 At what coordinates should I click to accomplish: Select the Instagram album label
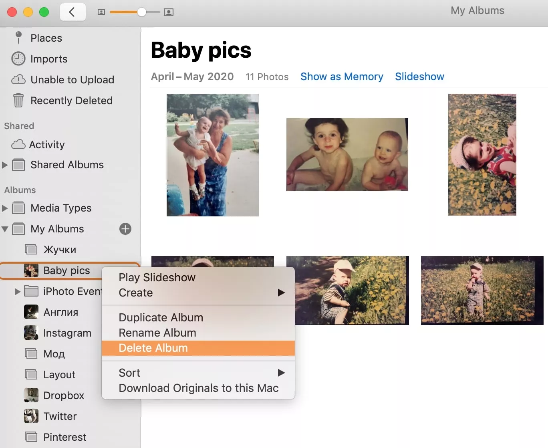pyautogui.click(x=67, y=333)
